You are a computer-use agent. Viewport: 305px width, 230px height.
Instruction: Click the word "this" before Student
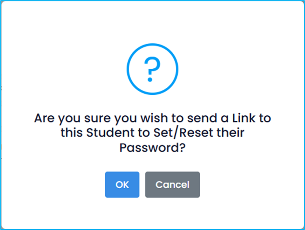(72, 133)
